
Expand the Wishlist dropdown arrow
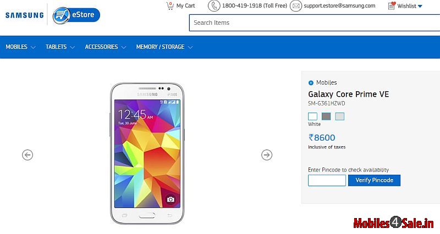pyautogui.click(x=420, y=6)
